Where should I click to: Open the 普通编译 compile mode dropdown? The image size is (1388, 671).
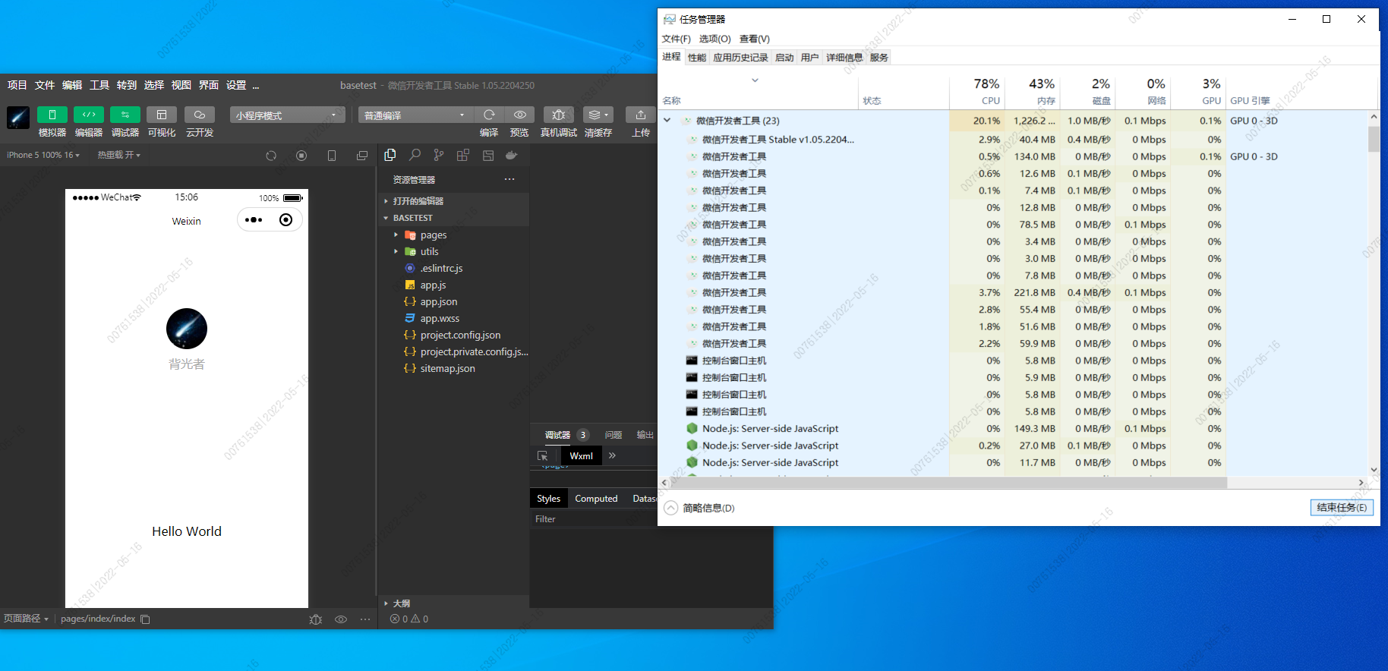click(415, 115)
